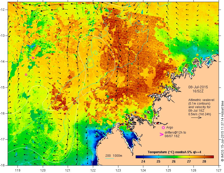Click latitude axis label -14

3,62
